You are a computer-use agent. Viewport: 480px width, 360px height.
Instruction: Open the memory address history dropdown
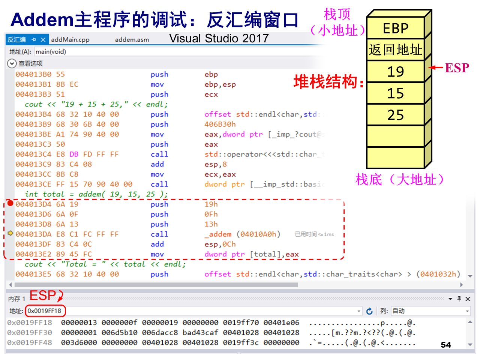pos(359,311)
